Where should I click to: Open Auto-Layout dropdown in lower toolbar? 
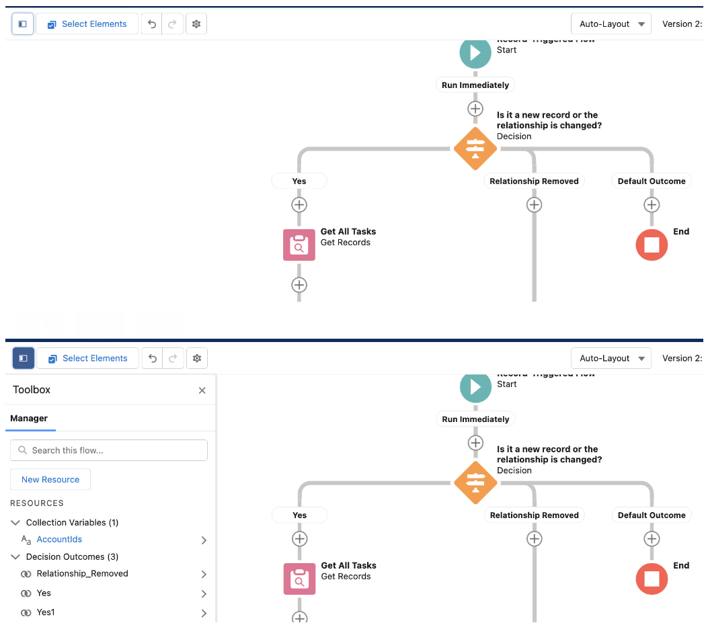pyautogui.click(x=611, y=358)
